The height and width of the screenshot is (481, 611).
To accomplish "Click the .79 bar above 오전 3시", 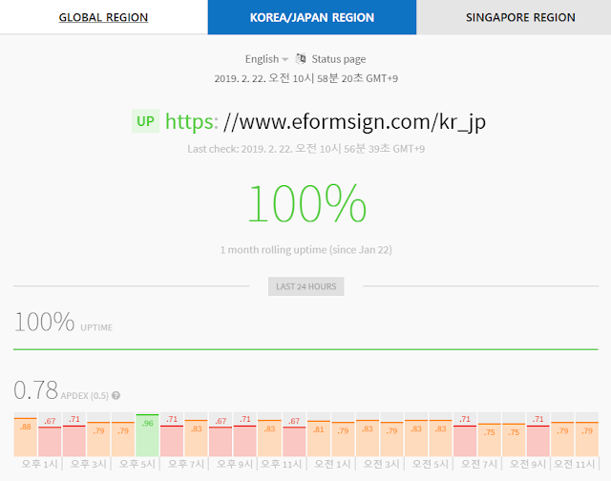I will (x=391, y=439).
